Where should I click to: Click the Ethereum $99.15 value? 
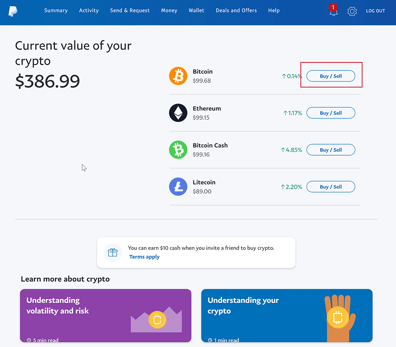(x=201, y=118)
